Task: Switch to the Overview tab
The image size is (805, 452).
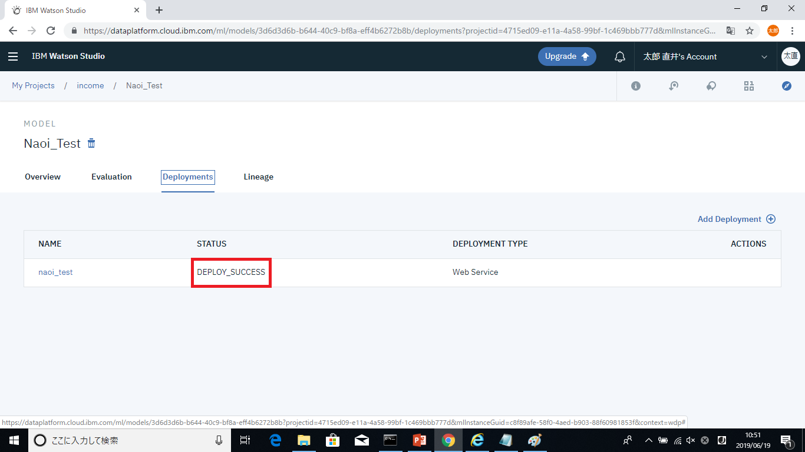Action: pyautogui.click(x=42, y=177)
